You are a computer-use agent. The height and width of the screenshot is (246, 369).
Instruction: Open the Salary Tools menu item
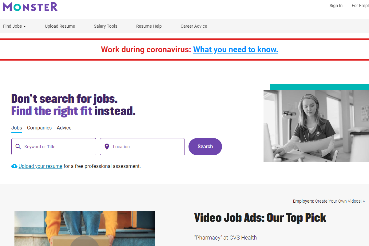[105, 26]
